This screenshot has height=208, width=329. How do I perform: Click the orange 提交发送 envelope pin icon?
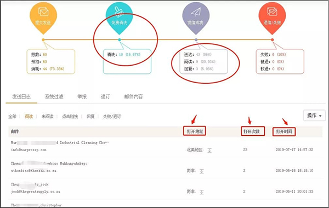(x=43, y=18)
